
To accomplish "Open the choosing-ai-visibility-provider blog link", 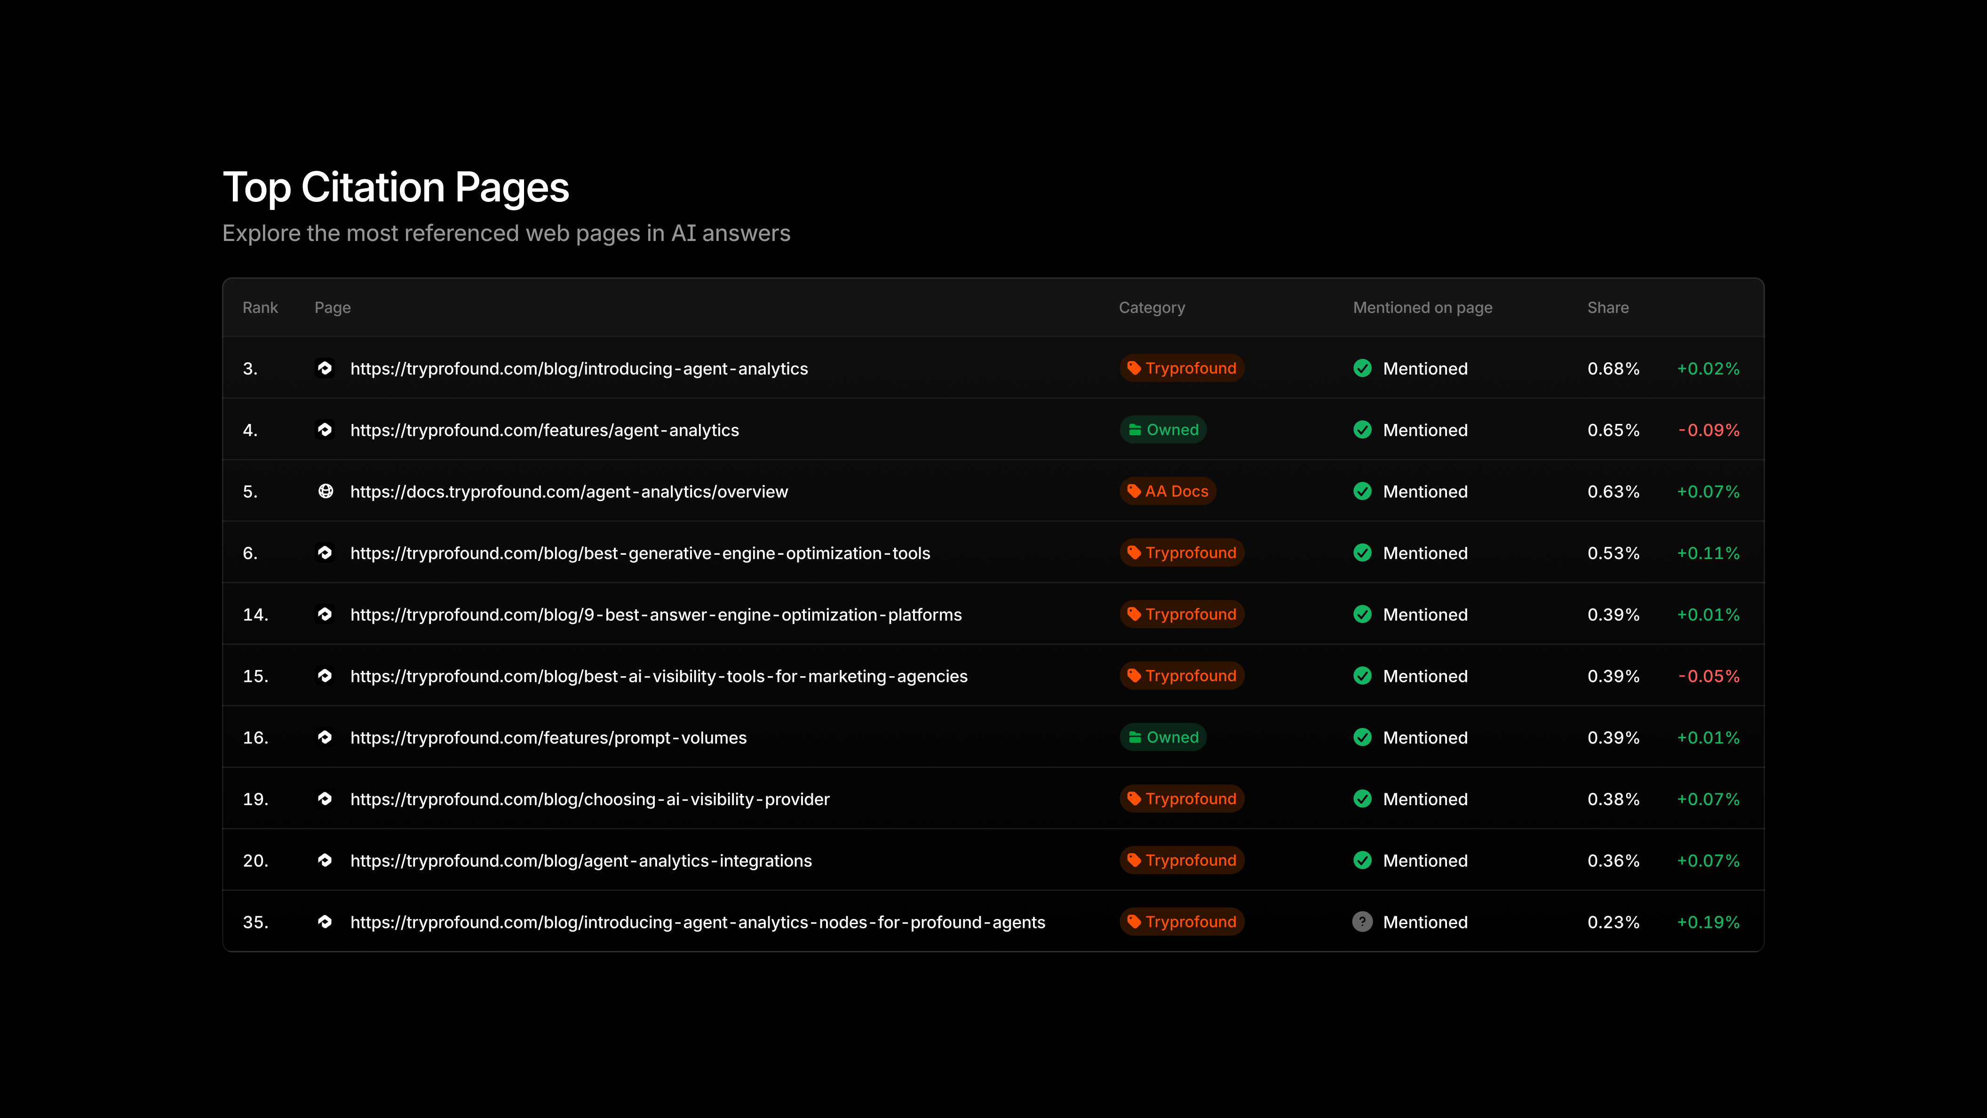I will (x=590, y=799).
